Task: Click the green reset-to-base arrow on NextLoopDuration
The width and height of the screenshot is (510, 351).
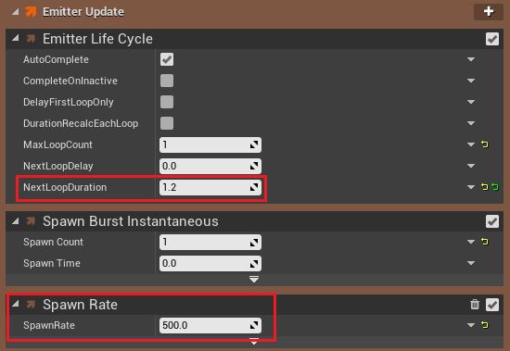Action: tap(495, 187)
